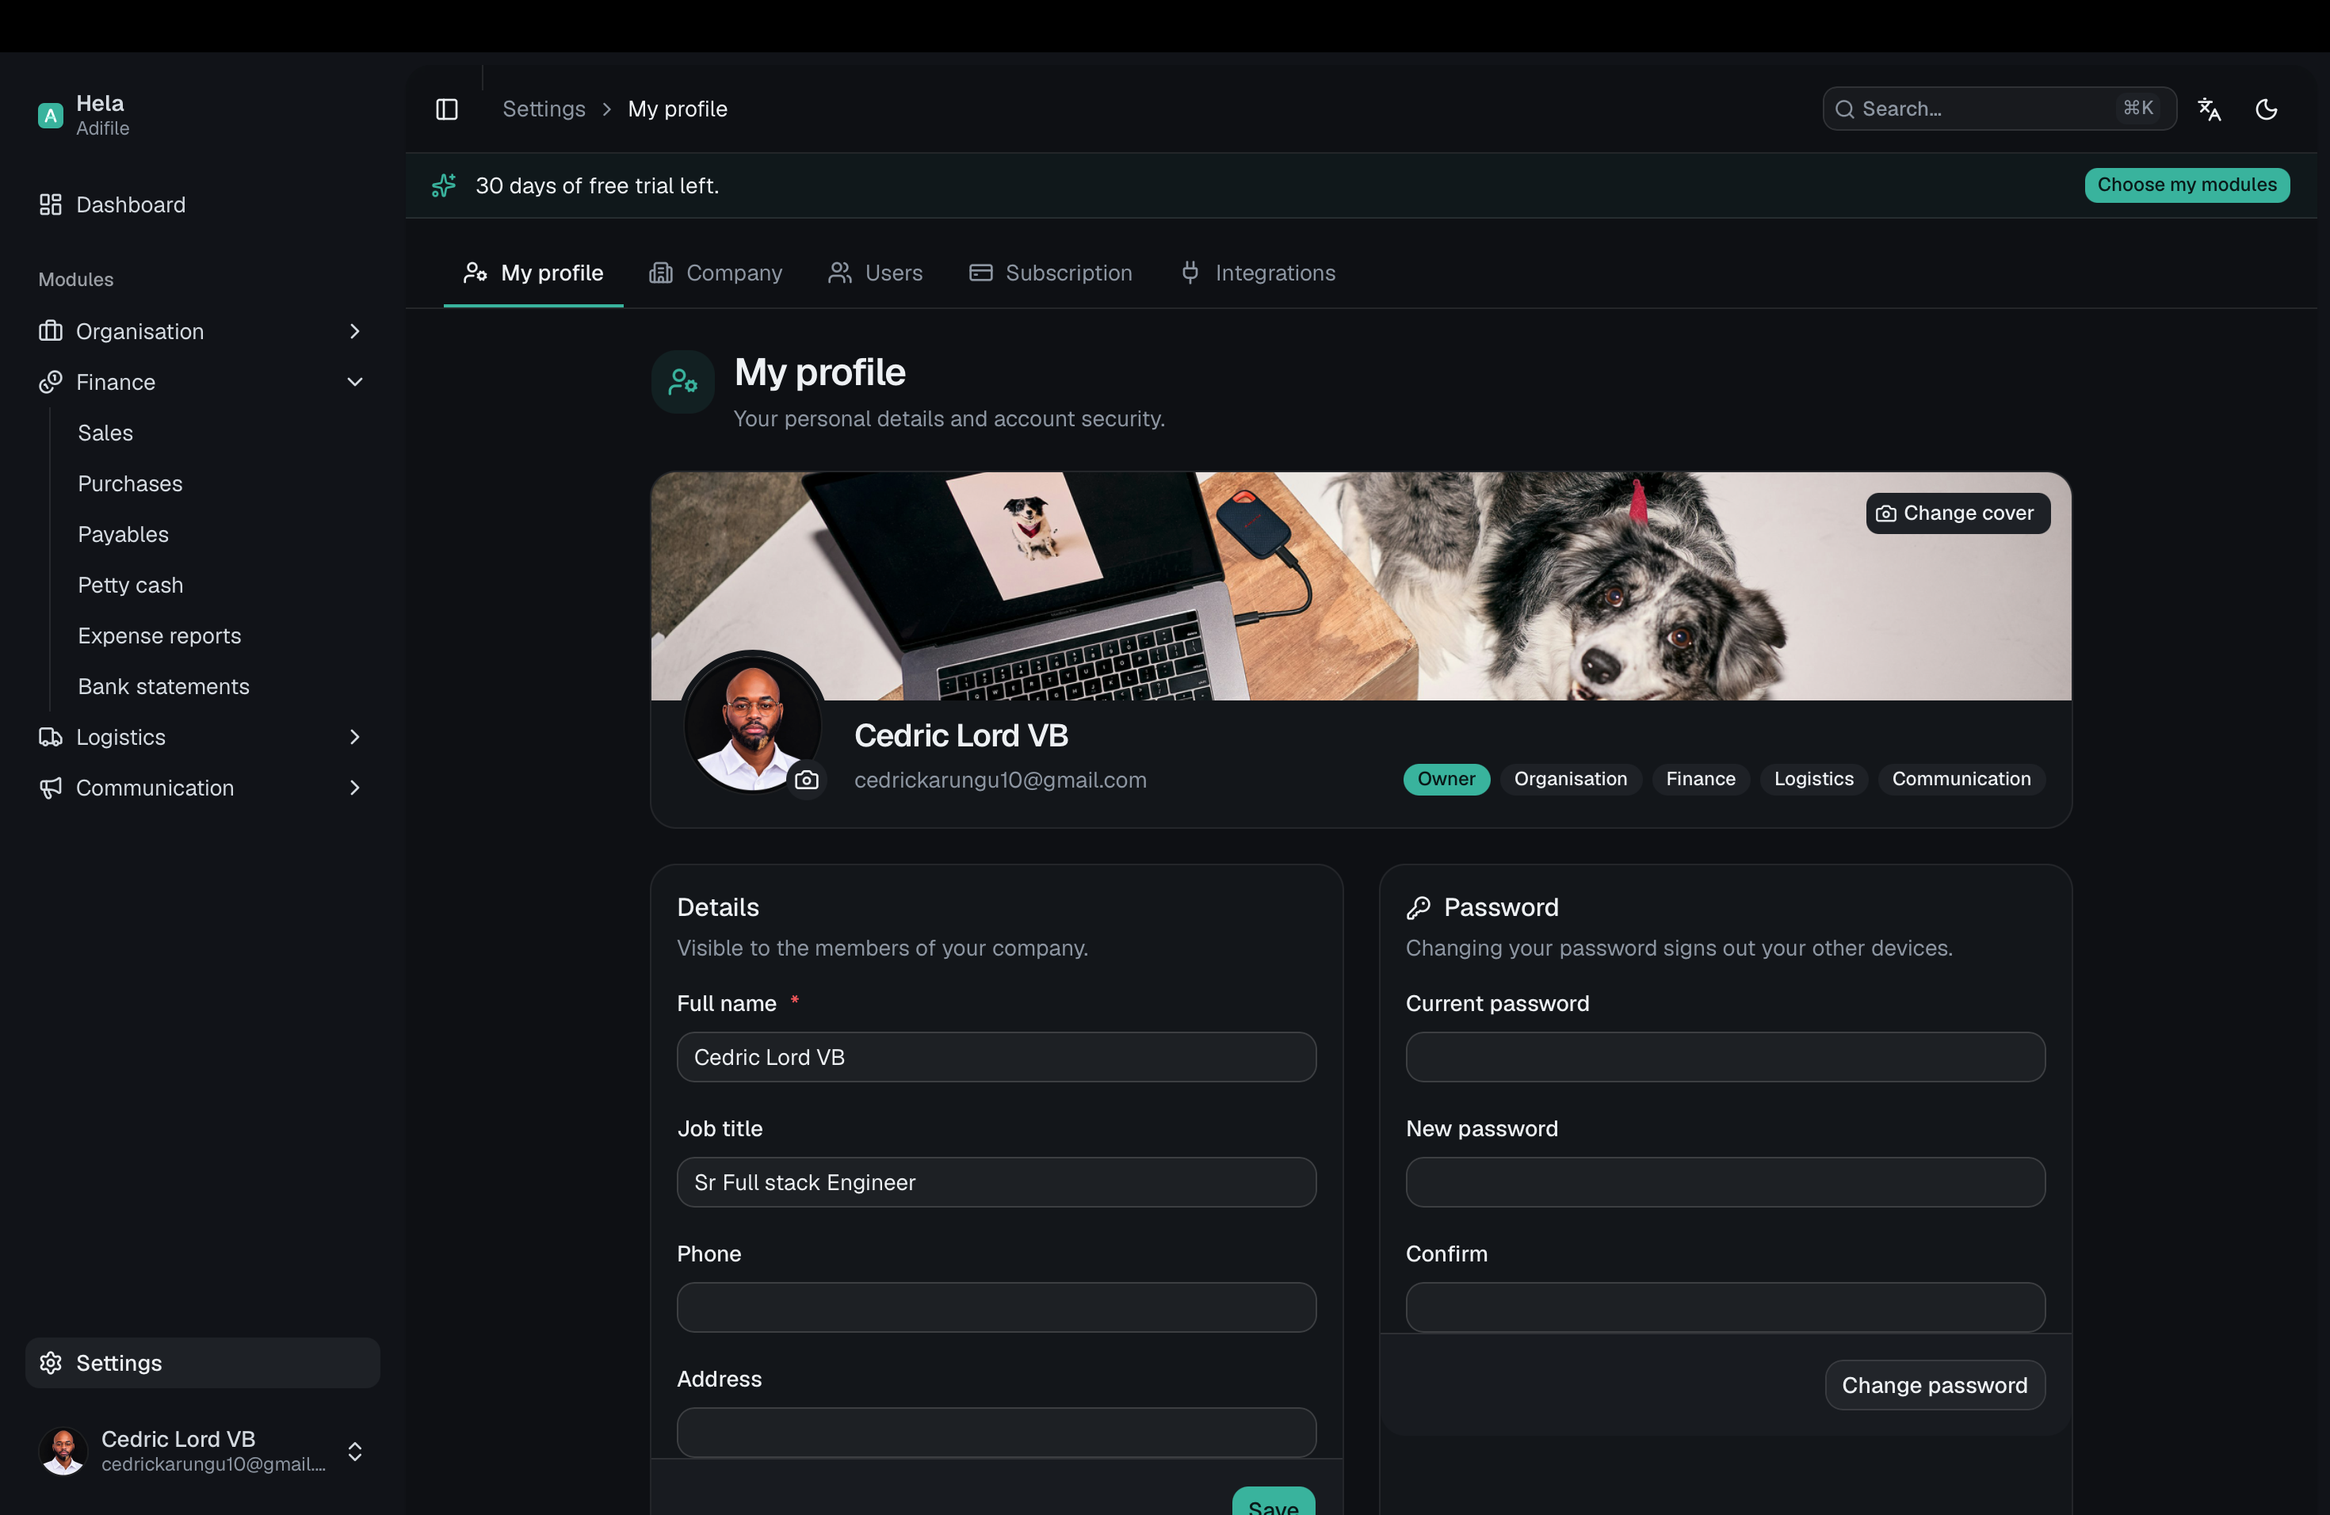
Task: Click the camera icon on profile avatar
Action: 807,779
